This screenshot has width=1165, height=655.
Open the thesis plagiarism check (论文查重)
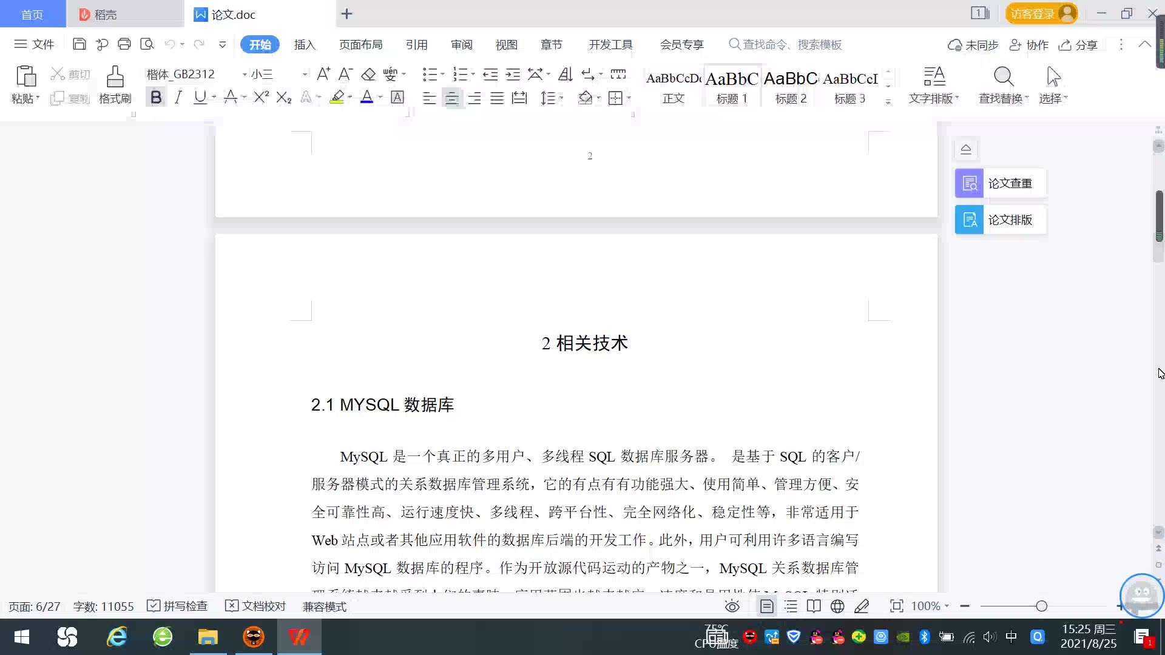(1001, 183)
